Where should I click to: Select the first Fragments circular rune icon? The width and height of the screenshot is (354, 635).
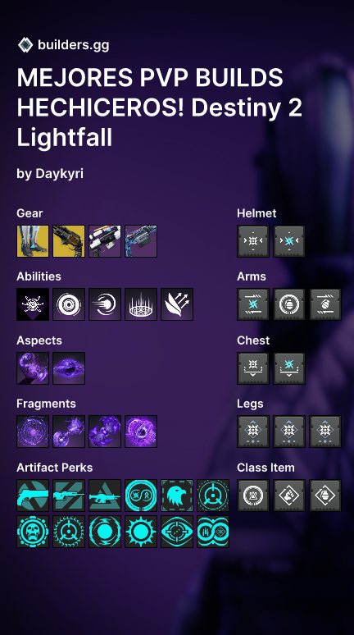(x=33, y=432)
